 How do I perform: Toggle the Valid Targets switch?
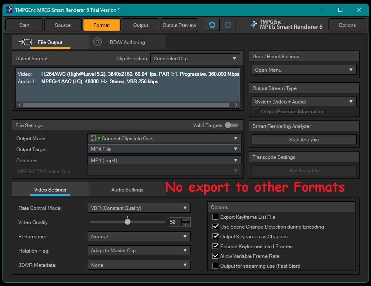tap(231, 125)
